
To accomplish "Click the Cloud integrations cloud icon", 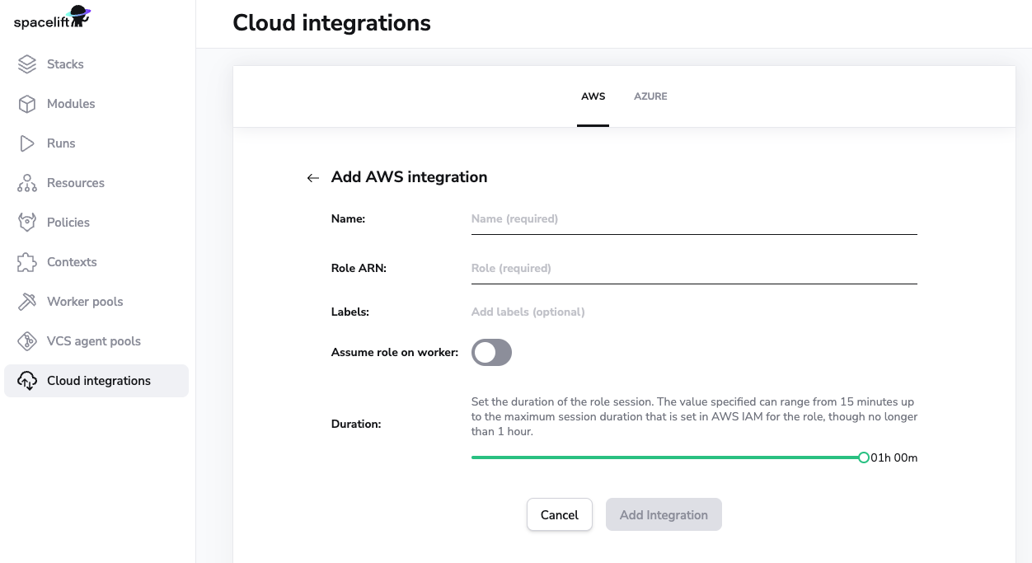I will 27,381.
